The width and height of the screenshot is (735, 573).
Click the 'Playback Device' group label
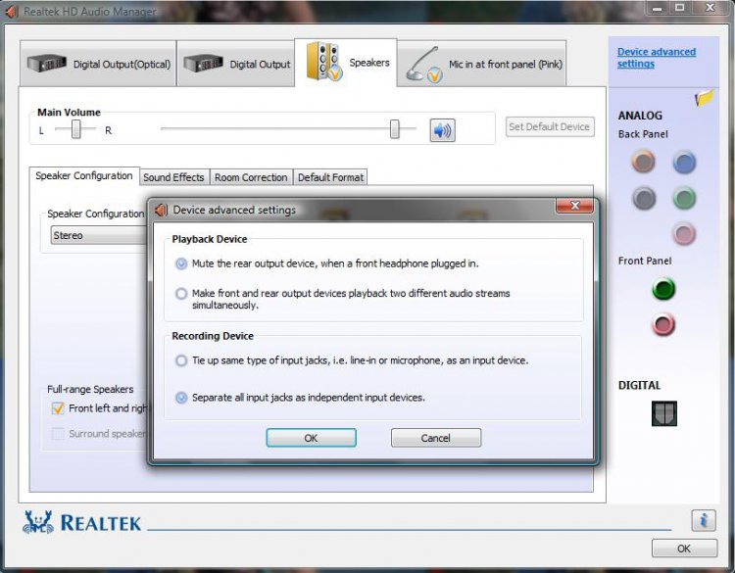click(210, 239)
